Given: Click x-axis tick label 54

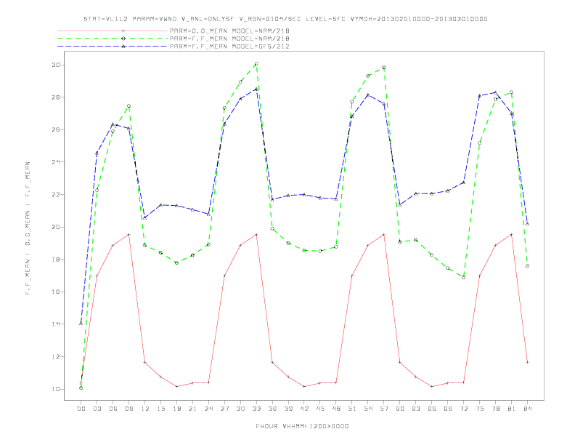Looking at the screenshot, I should pyautogui.click(x=368, y=409).
